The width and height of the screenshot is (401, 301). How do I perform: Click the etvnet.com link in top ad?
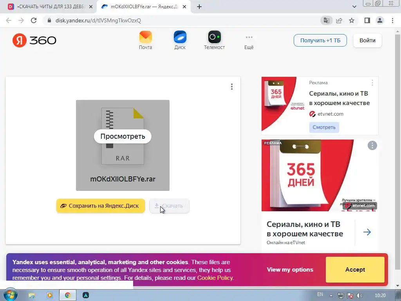click(x=331, y=114)
